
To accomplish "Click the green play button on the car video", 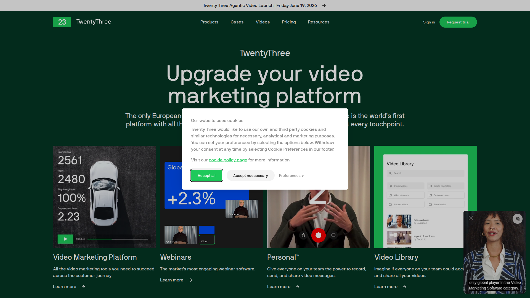I will click(x=65, y=239).
